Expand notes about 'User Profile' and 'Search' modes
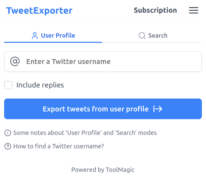 click(x=85, y=133)
